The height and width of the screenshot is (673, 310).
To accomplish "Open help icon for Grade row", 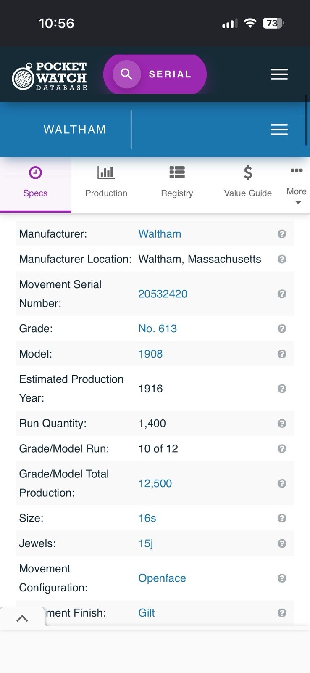I will point(282,329).
